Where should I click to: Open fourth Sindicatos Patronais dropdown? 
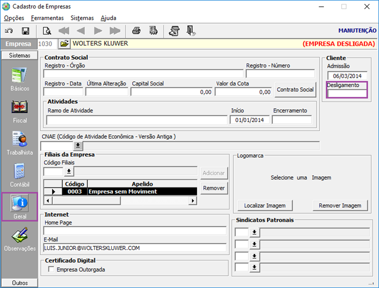click(x=254, y=267)
